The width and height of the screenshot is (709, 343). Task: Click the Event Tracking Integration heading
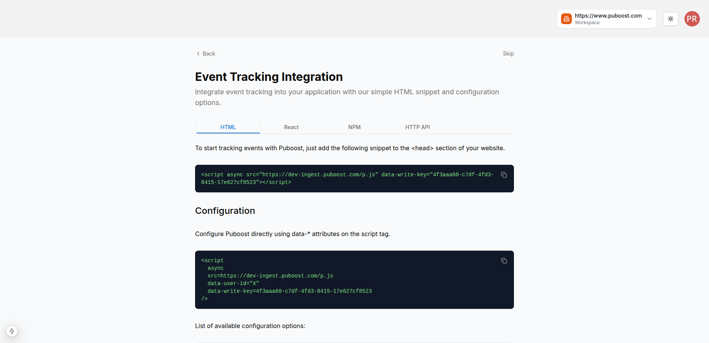pos(269,77)
